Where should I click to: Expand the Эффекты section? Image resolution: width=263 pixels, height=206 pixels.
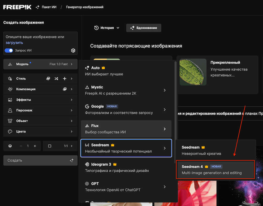pyautogui.click(x=41, y=100)
